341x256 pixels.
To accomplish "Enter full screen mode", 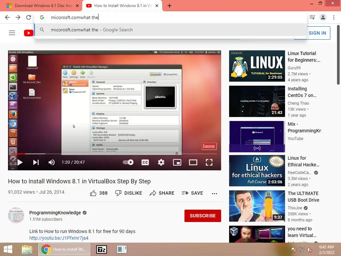I will [209, 162].
